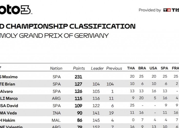Select the Brian rider row name
Viewport: 179px width, 128px height.
point(7,84)
